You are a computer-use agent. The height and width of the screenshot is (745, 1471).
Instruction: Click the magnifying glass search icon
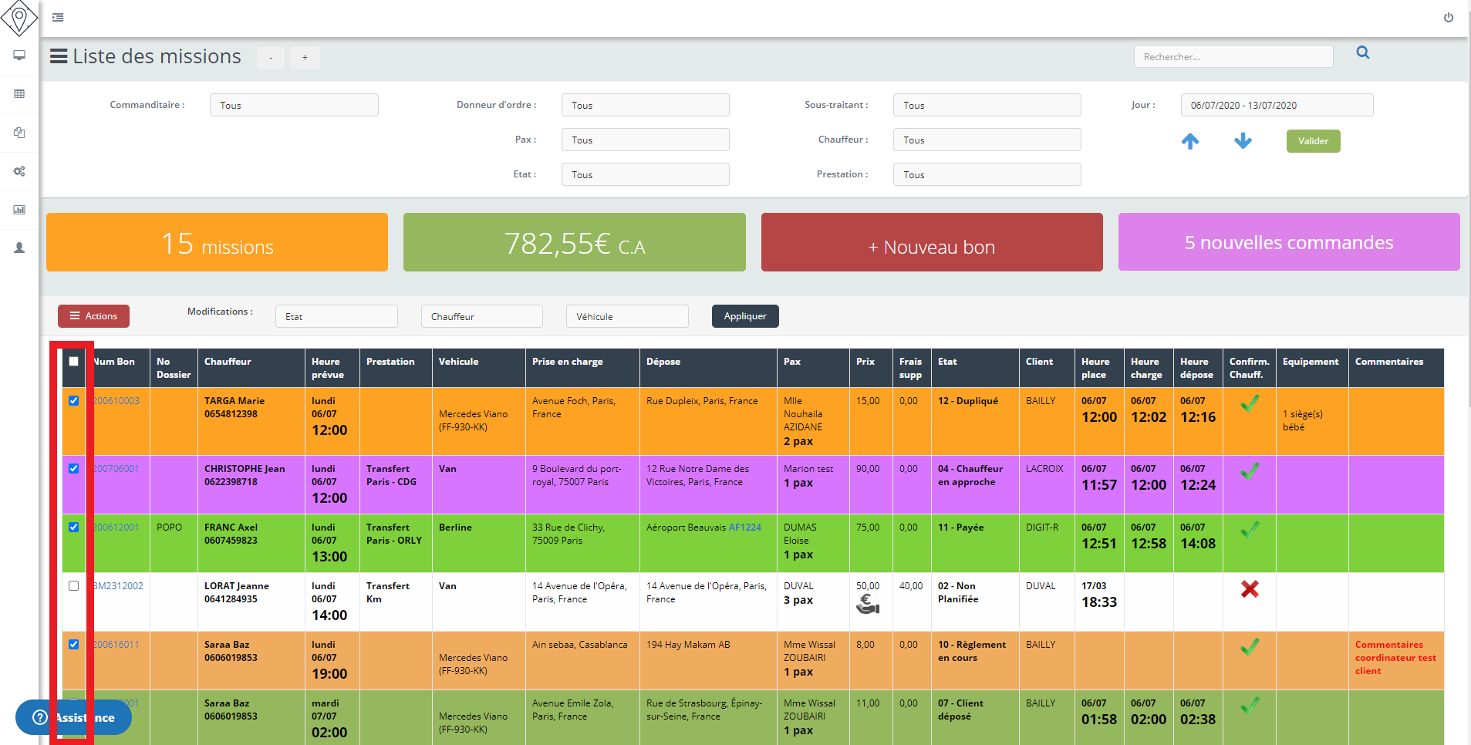(x=1362, y=53)
